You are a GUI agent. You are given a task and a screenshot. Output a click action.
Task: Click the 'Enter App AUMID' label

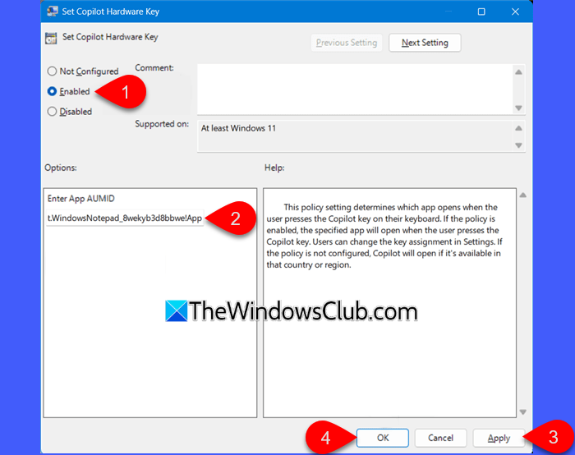pyautogui.click(x=81, y=199)
